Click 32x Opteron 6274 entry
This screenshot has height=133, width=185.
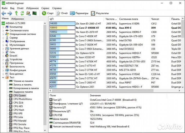tap(85, 53)
